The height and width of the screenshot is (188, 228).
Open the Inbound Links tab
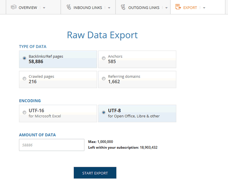88,8
